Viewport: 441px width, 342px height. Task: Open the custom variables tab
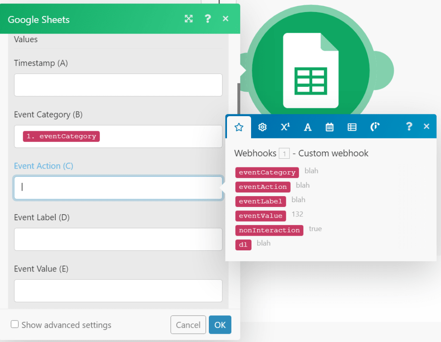[x=375, y=127]
